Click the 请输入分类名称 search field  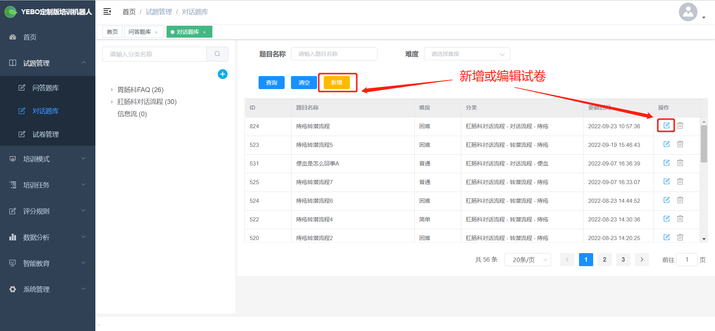(155, 54)
